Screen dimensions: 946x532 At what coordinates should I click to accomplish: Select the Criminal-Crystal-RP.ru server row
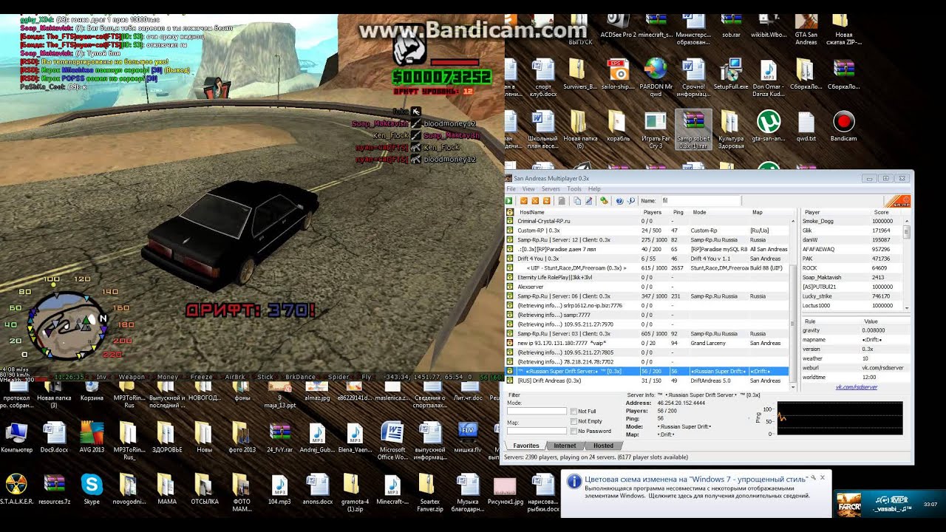(x=647, y=221)
